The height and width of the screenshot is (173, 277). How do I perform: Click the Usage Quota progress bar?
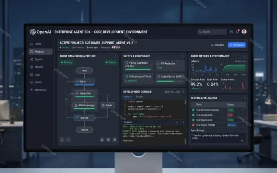(170, 81)
